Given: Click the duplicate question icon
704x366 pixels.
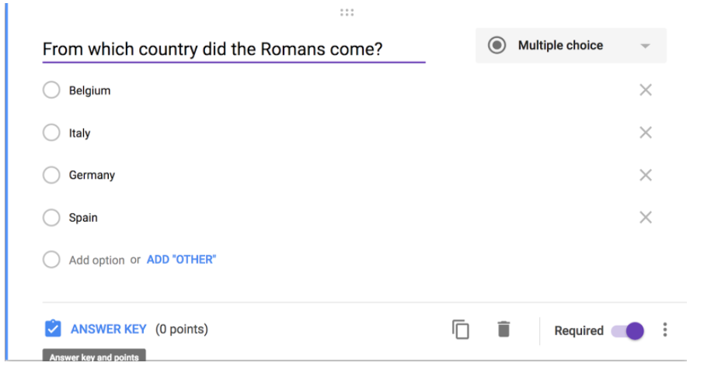Looking at the screenshot, I should click(461, 330).
